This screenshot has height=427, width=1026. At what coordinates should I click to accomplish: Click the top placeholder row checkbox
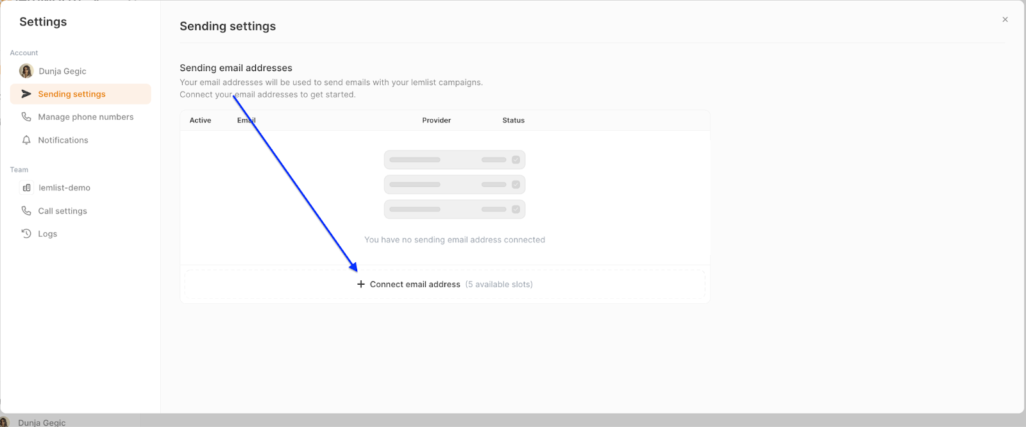(516, 160)
